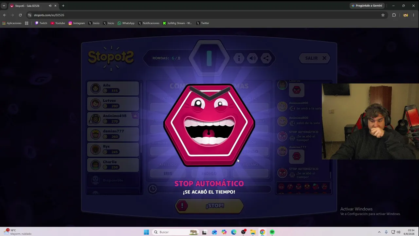Mute the StopotS game sound
The width and height of the screenshot is (419, 236).
point(252,58)
